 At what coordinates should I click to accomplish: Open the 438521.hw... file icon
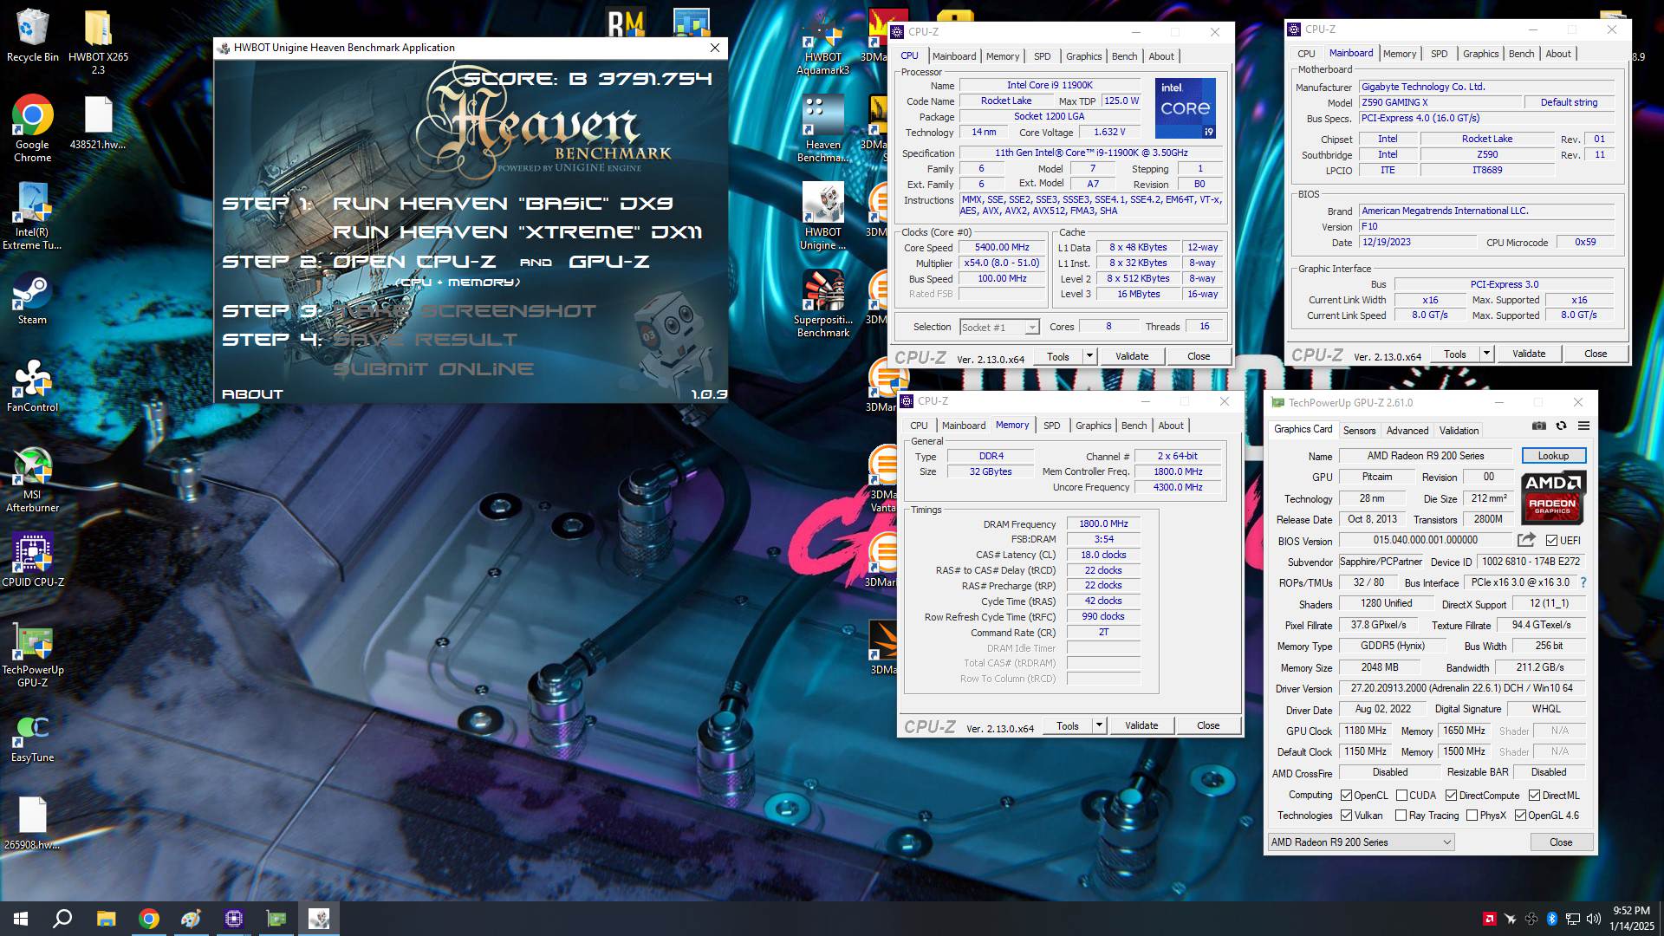coord(98,122)
